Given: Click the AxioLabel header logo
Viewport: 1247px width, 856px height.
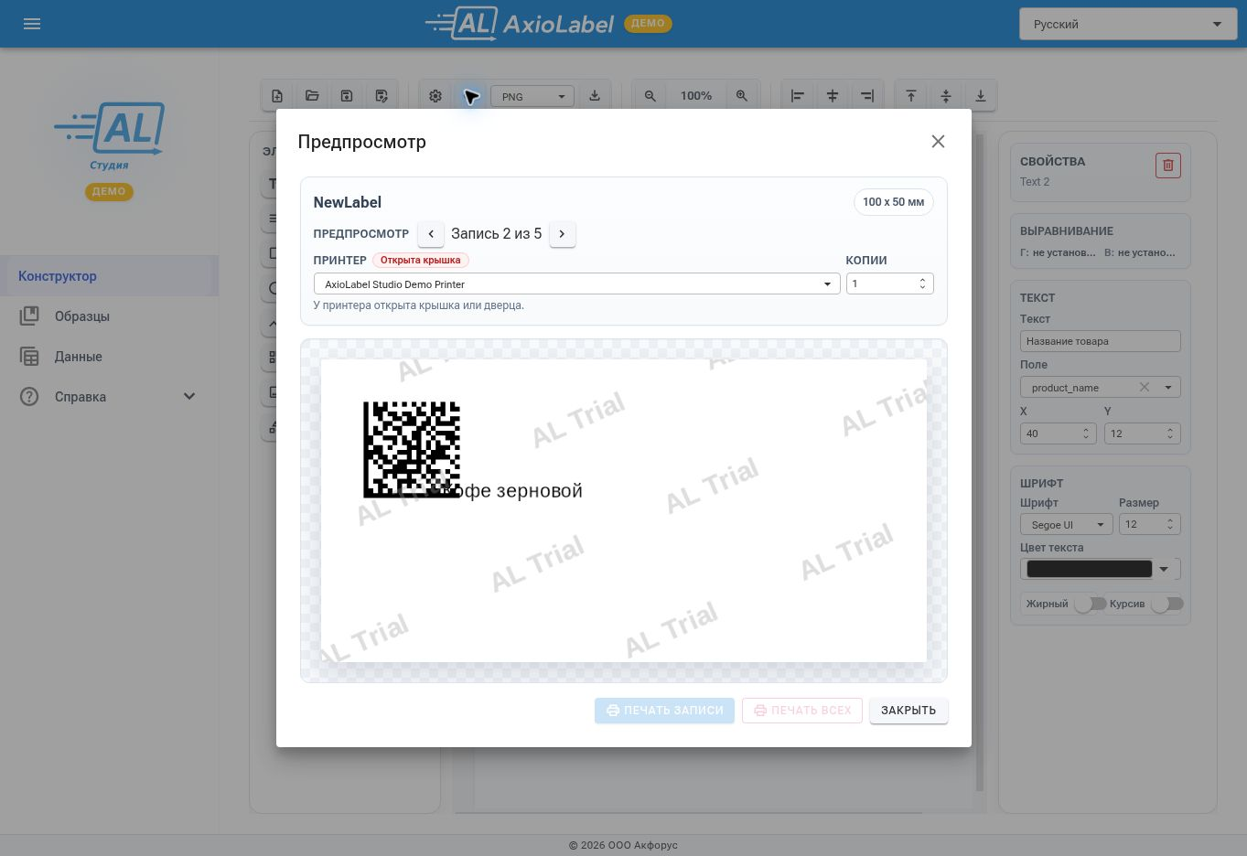Looking at the screenshot, I should tap(520, 24).
